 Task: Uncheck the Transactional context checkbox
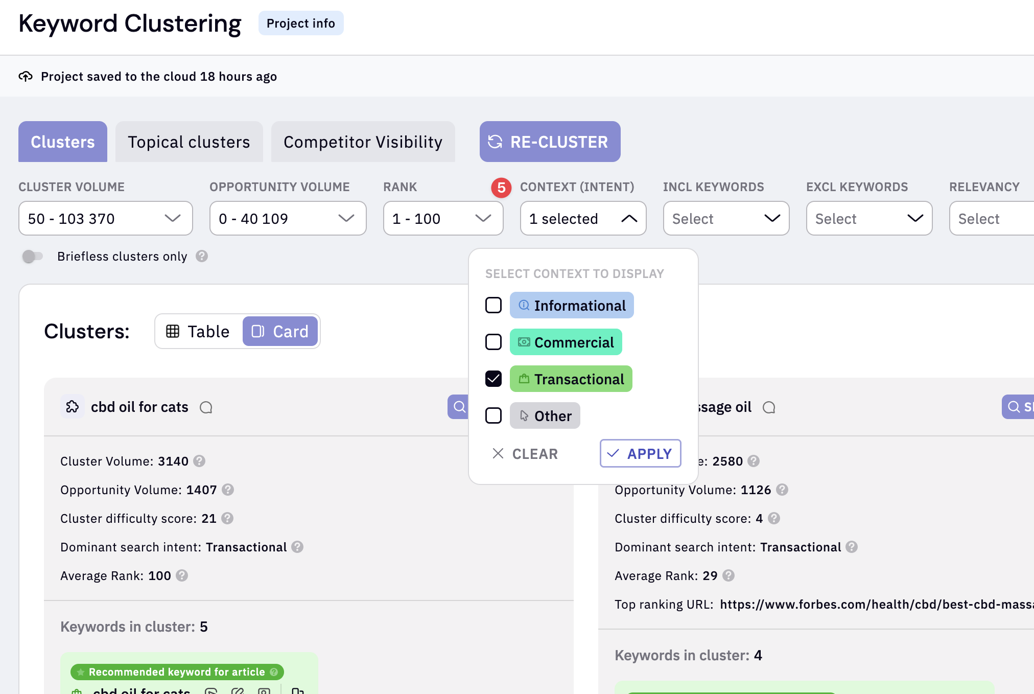point(494,379)
